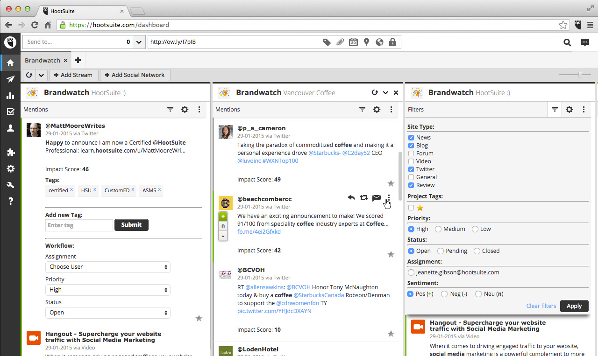Select Pending status radio button
The width and height of the screenshot is (598, 356).
[441, 251]
